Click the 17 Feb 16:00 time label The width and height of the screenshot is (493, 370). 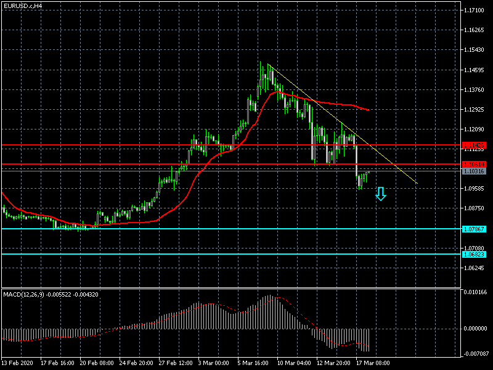tap(57, 363)
